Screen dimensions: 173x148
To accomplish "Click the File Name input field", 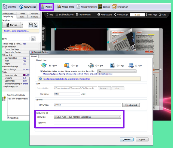I will click(67, 94).
